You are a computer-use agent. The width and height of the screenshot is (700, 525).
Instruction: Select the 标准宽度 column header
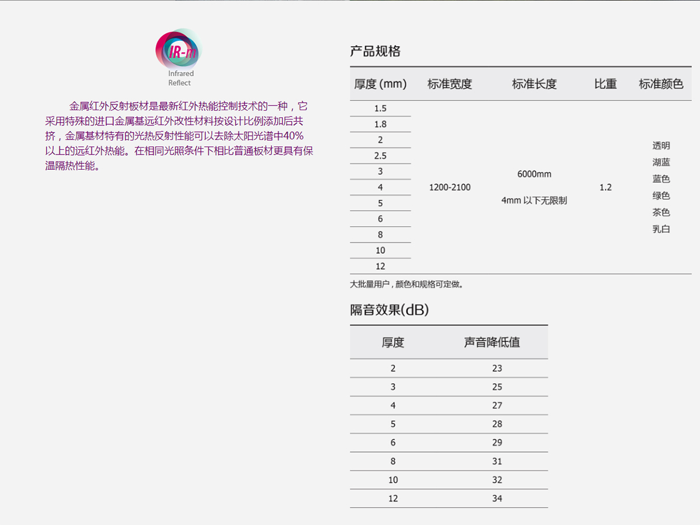[x=449, y=84]
